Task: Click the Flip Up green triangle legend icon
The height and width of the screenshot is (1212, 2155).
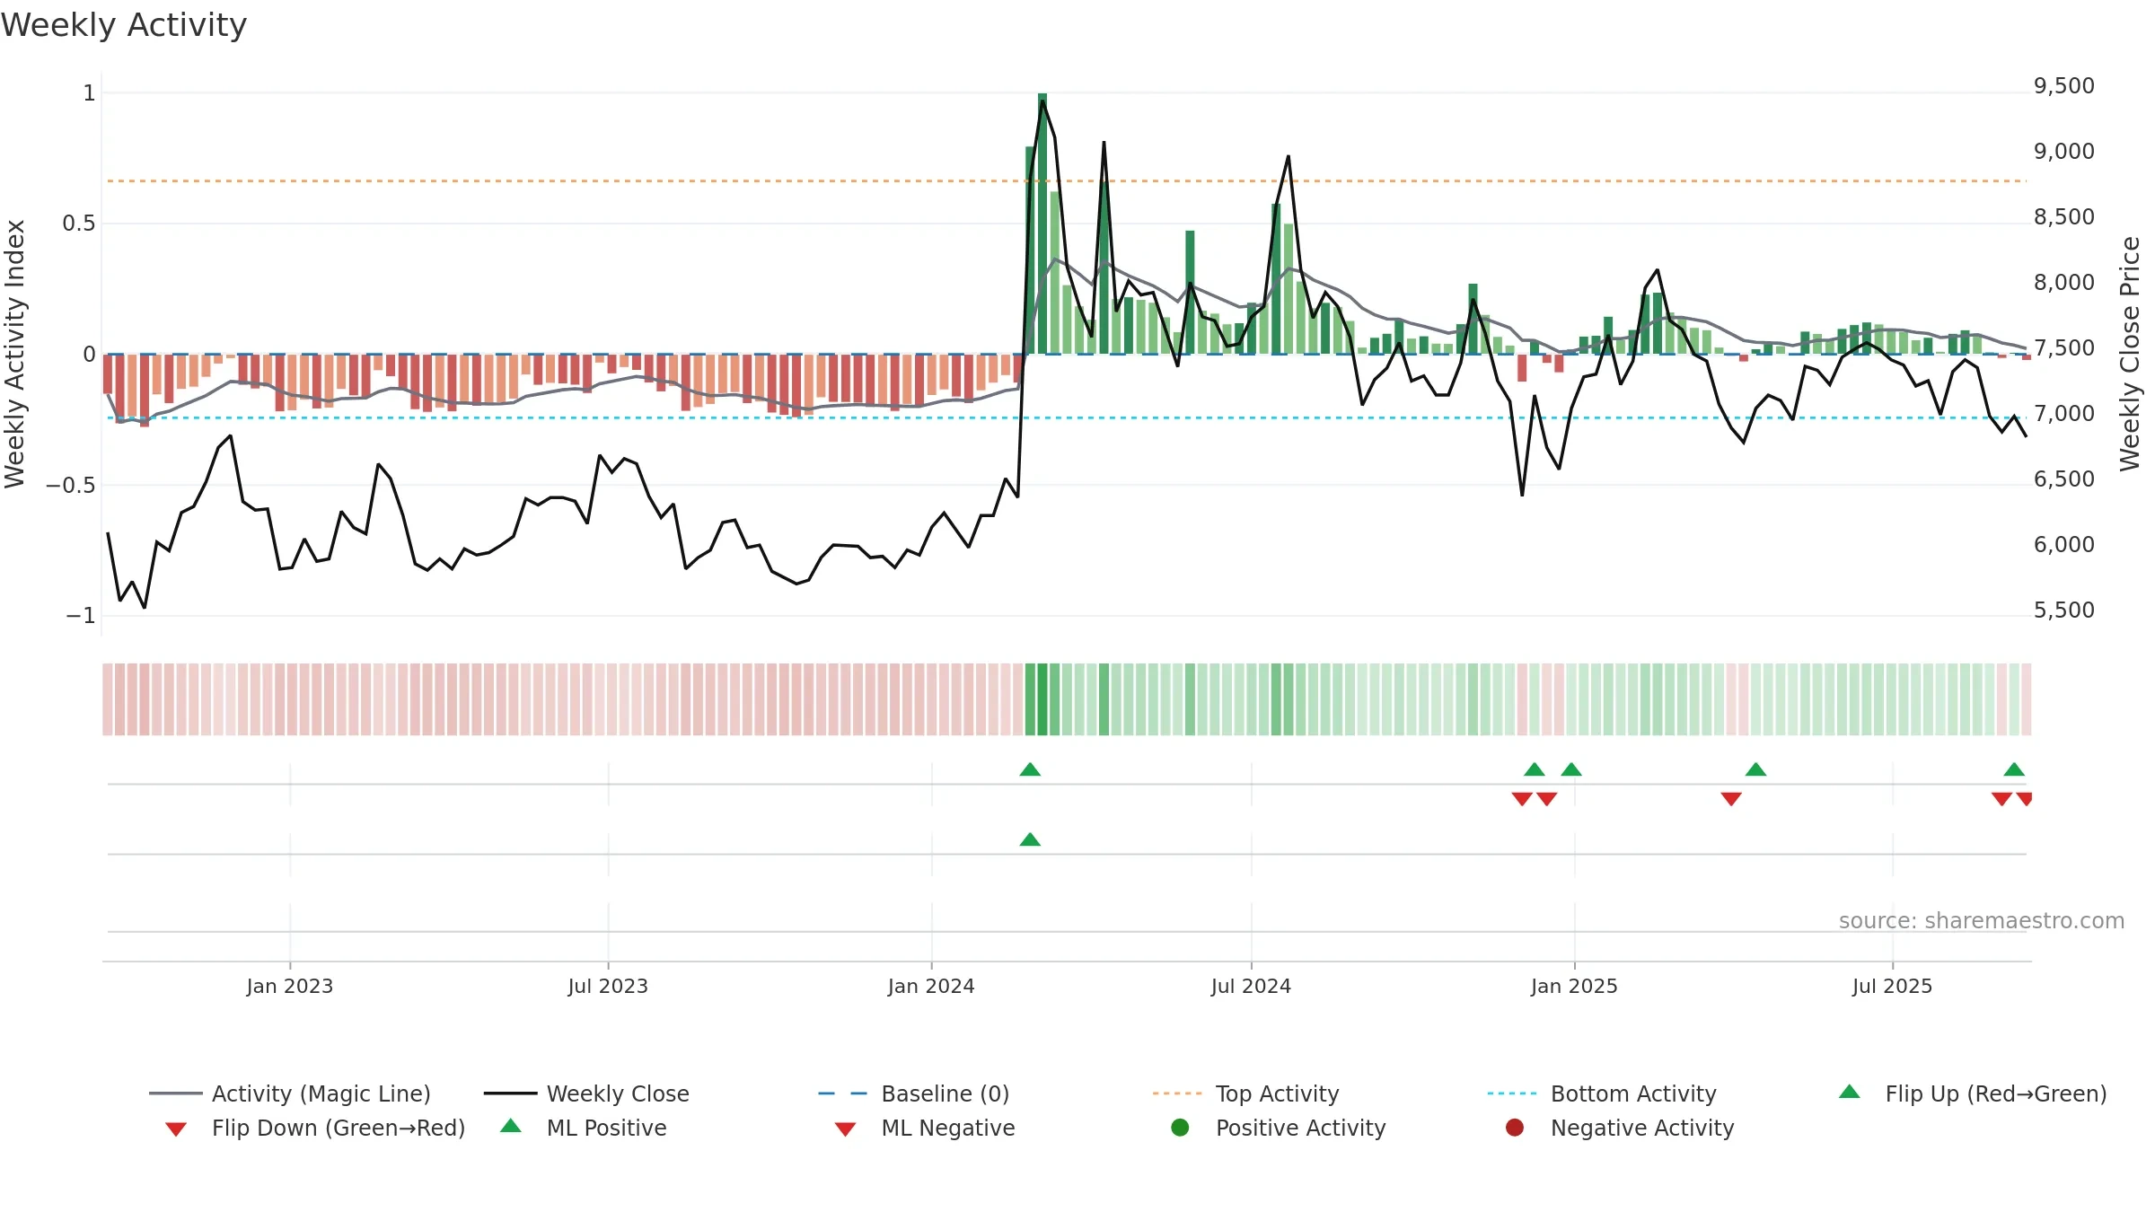Action: pos(1850,1092)
